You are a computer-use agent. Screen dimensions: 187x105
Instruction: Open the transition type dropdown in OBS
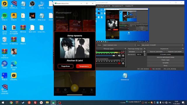pos(135,52)
